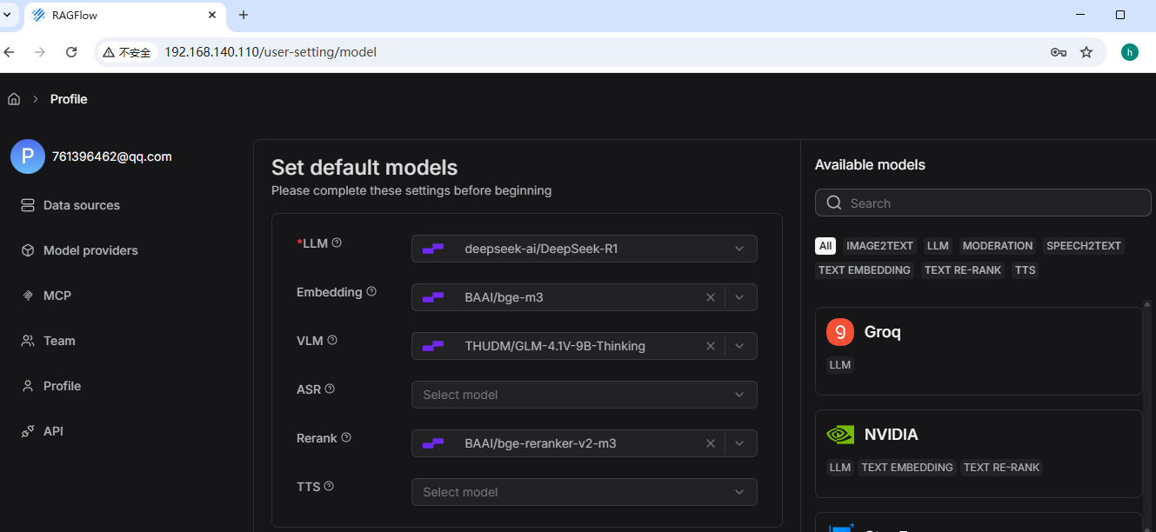Click the Embedding help question-mark icon
The height and width of the screenshot is (532, 1156).
[371, 291]
